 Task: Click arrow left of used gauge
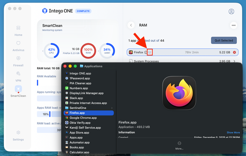click(x=98, y=51)
